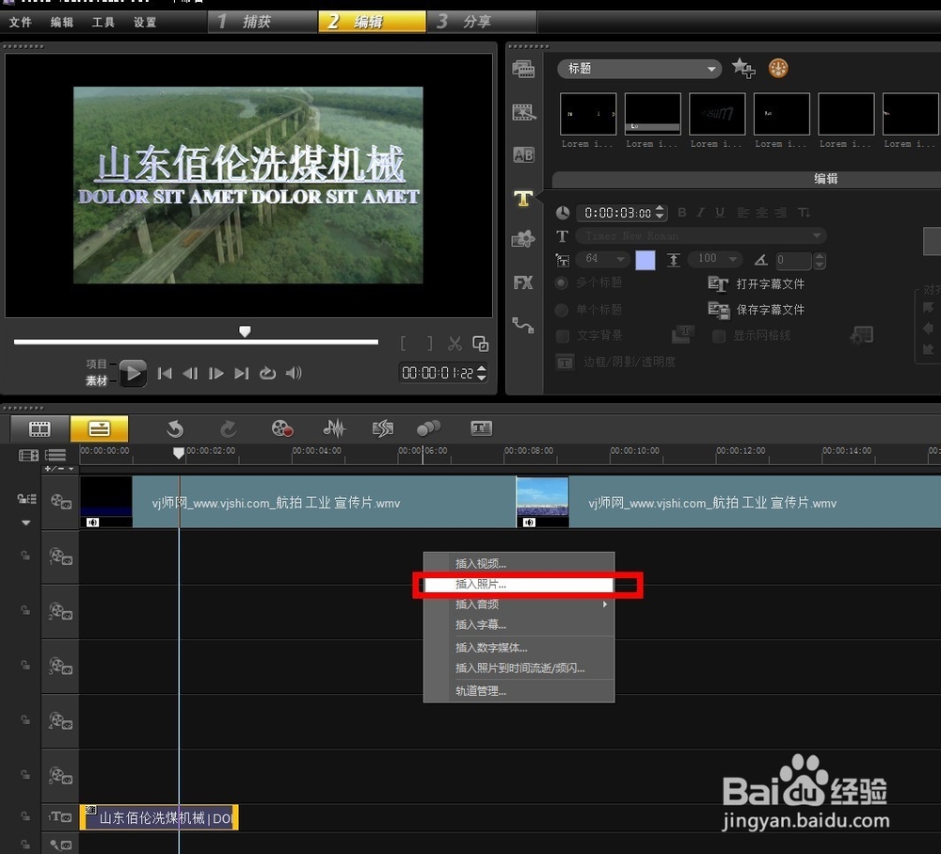941x854 pixels.
Task: Enable the 文字背景 checkbox
Action: coord(563,336)
